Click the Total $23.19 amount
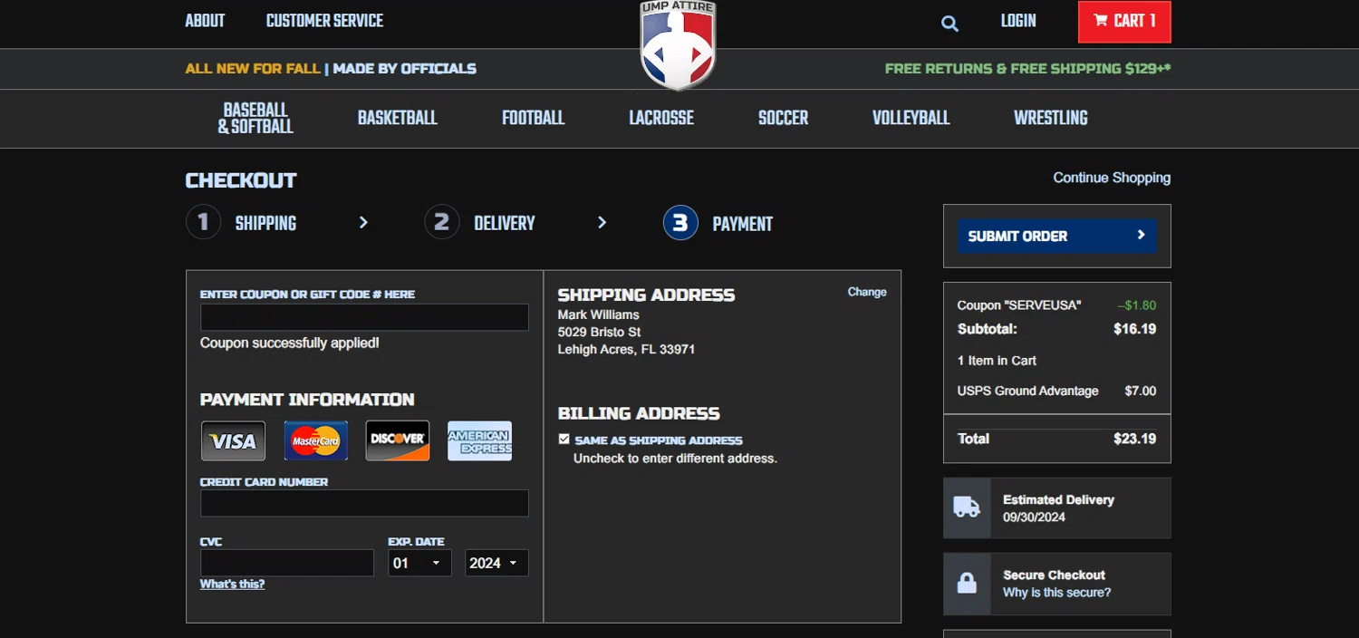 coord(1134,439)
